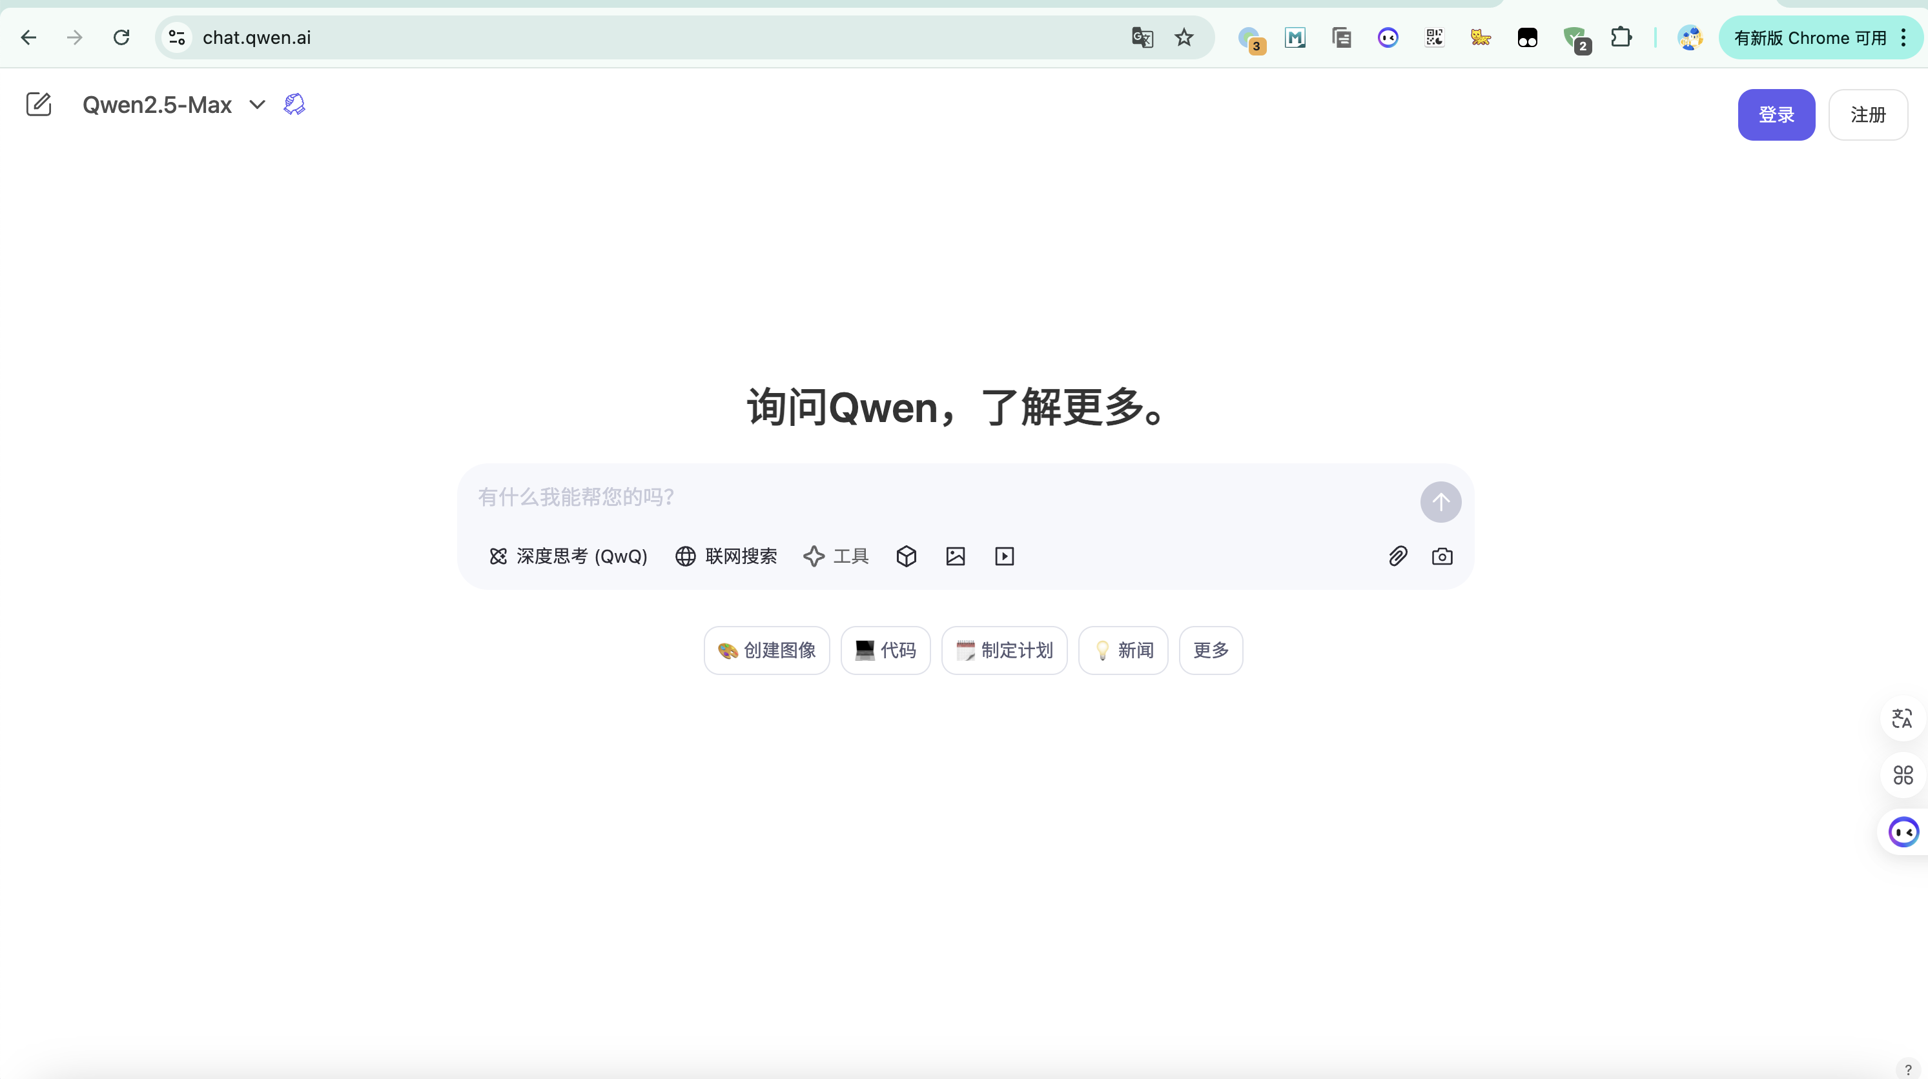Select the video generation play icon
Image resolution: width=1928 pixels, height=1079 pixels.
pyautogui.click(x=1005, y=556)
